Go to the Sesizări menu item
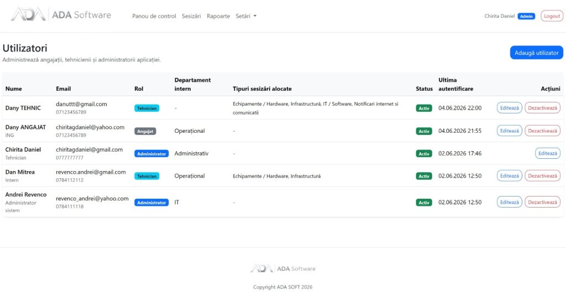 191,16
